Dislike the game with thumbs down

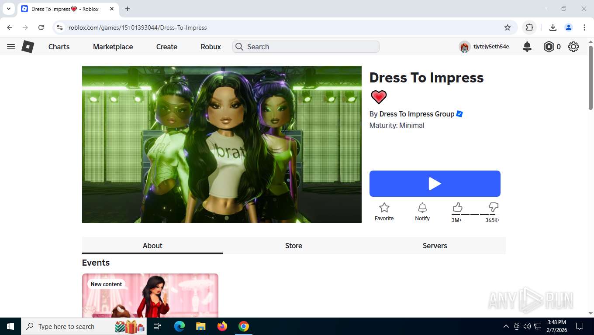(x=494, y=207)
